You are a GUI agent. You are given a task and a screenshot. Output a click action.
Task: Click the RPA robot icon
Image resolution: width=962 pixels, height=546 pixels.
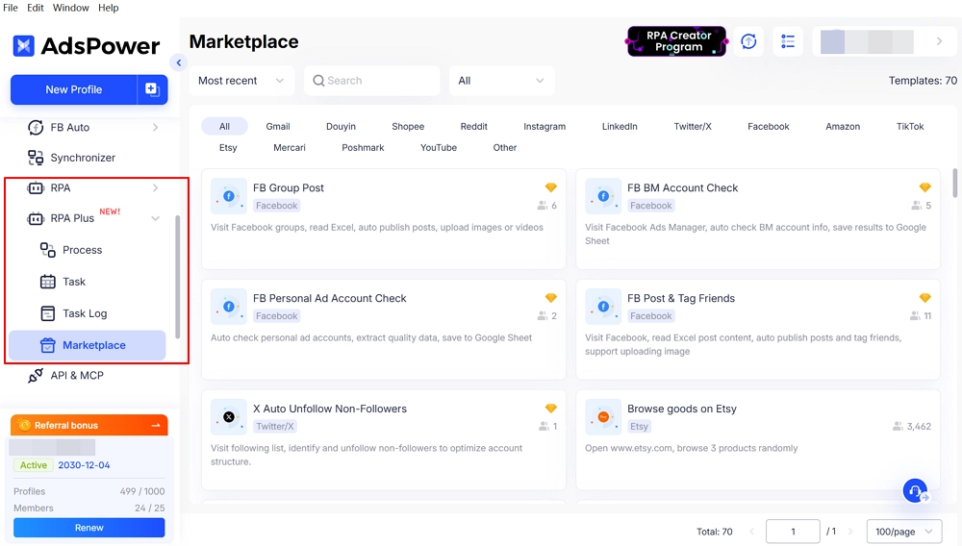[x=36, y=188]
